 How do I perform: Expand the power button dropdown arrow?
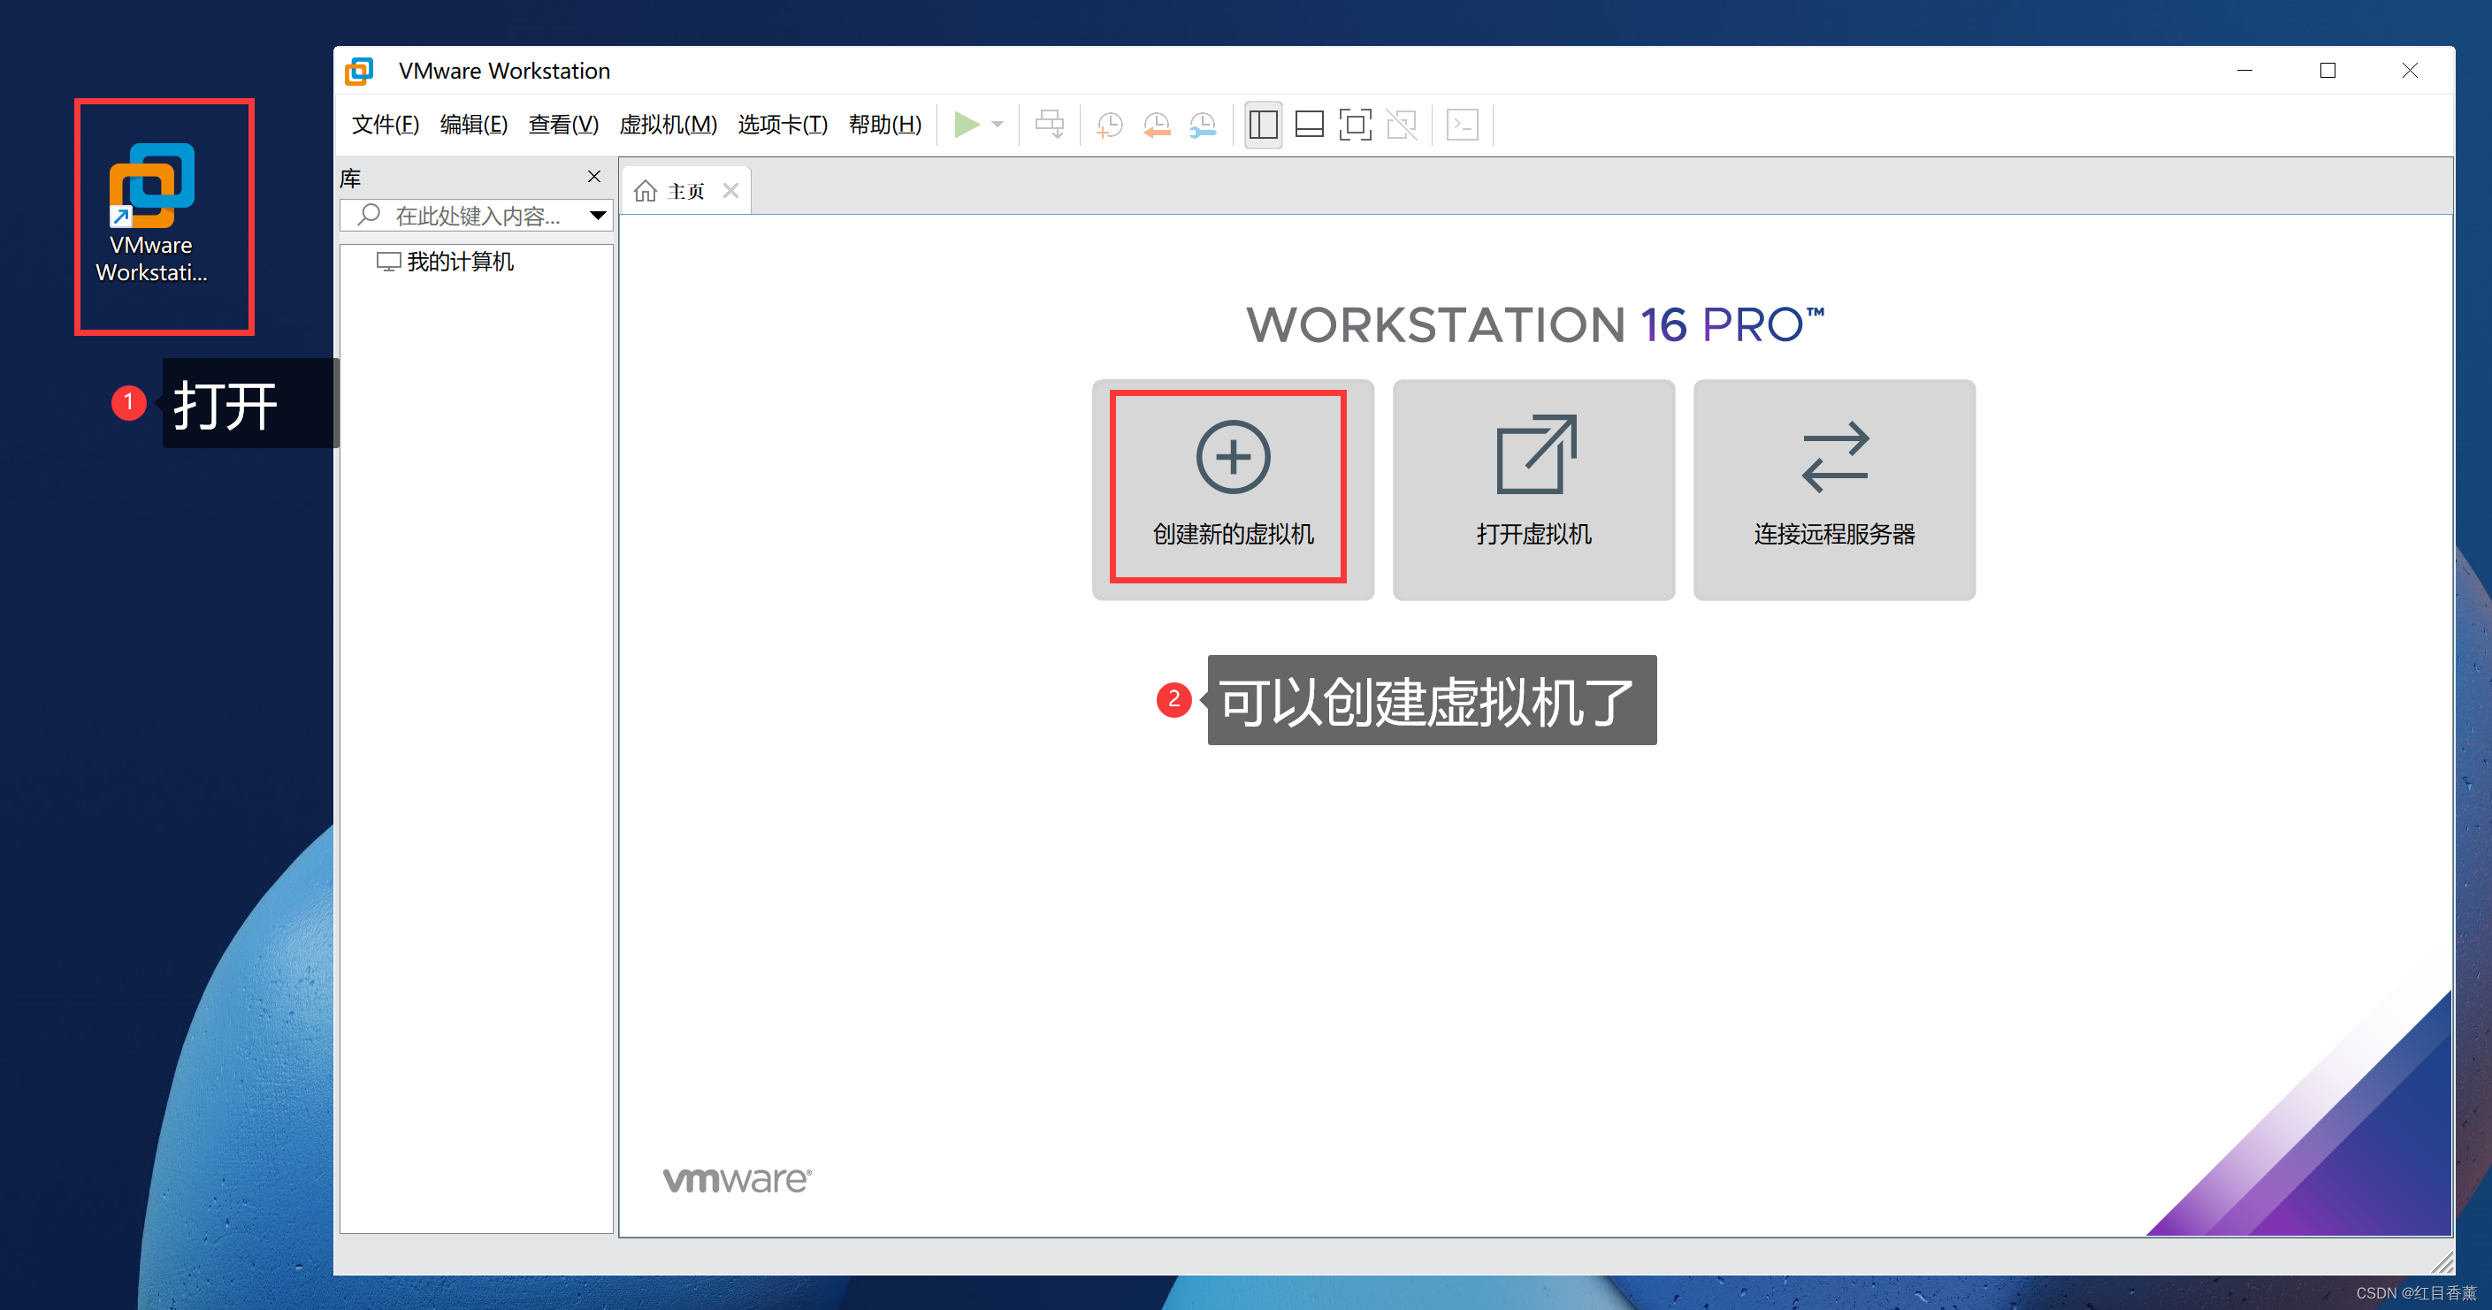(x=997, y=124)
